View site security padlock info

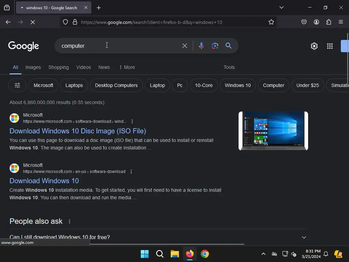75,22
